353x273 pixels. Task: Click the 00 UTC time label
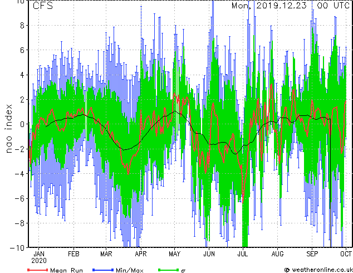(334, 6)
